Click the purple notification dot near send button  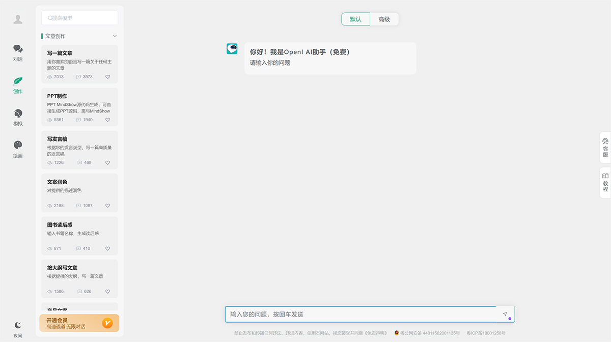[x=509, y=318]
